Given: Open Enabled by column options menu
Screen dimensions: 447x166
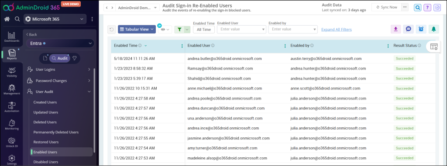Looking at the screenshot, I should tap(388, 46).
